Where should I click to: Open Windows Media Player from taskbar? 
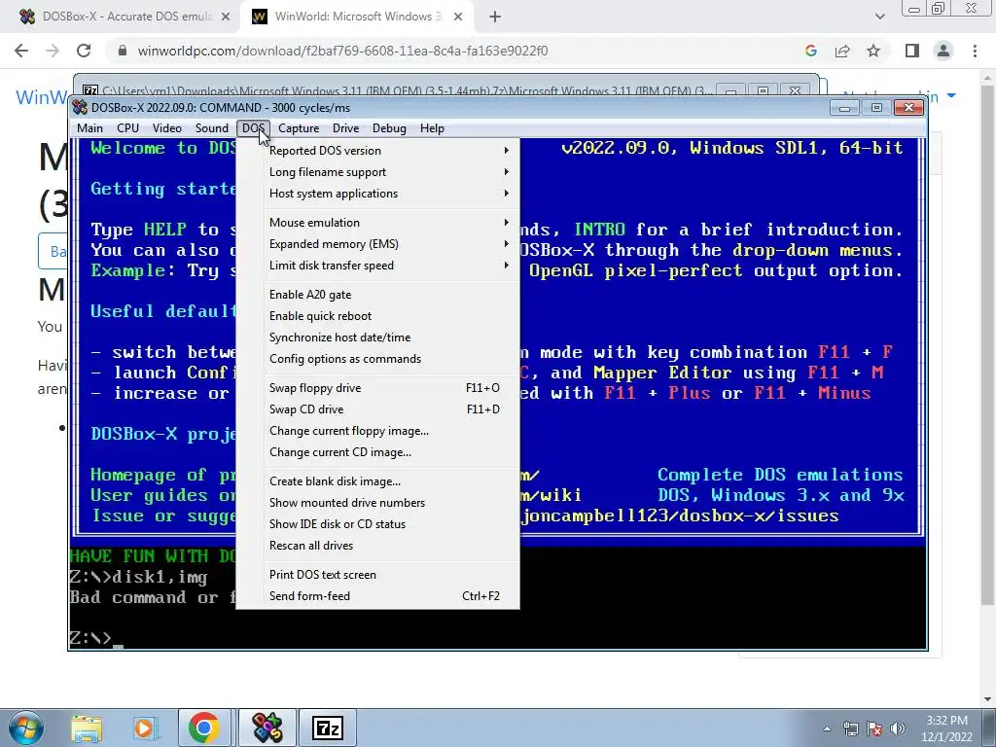pyautogui.click(x=144, y=728)
